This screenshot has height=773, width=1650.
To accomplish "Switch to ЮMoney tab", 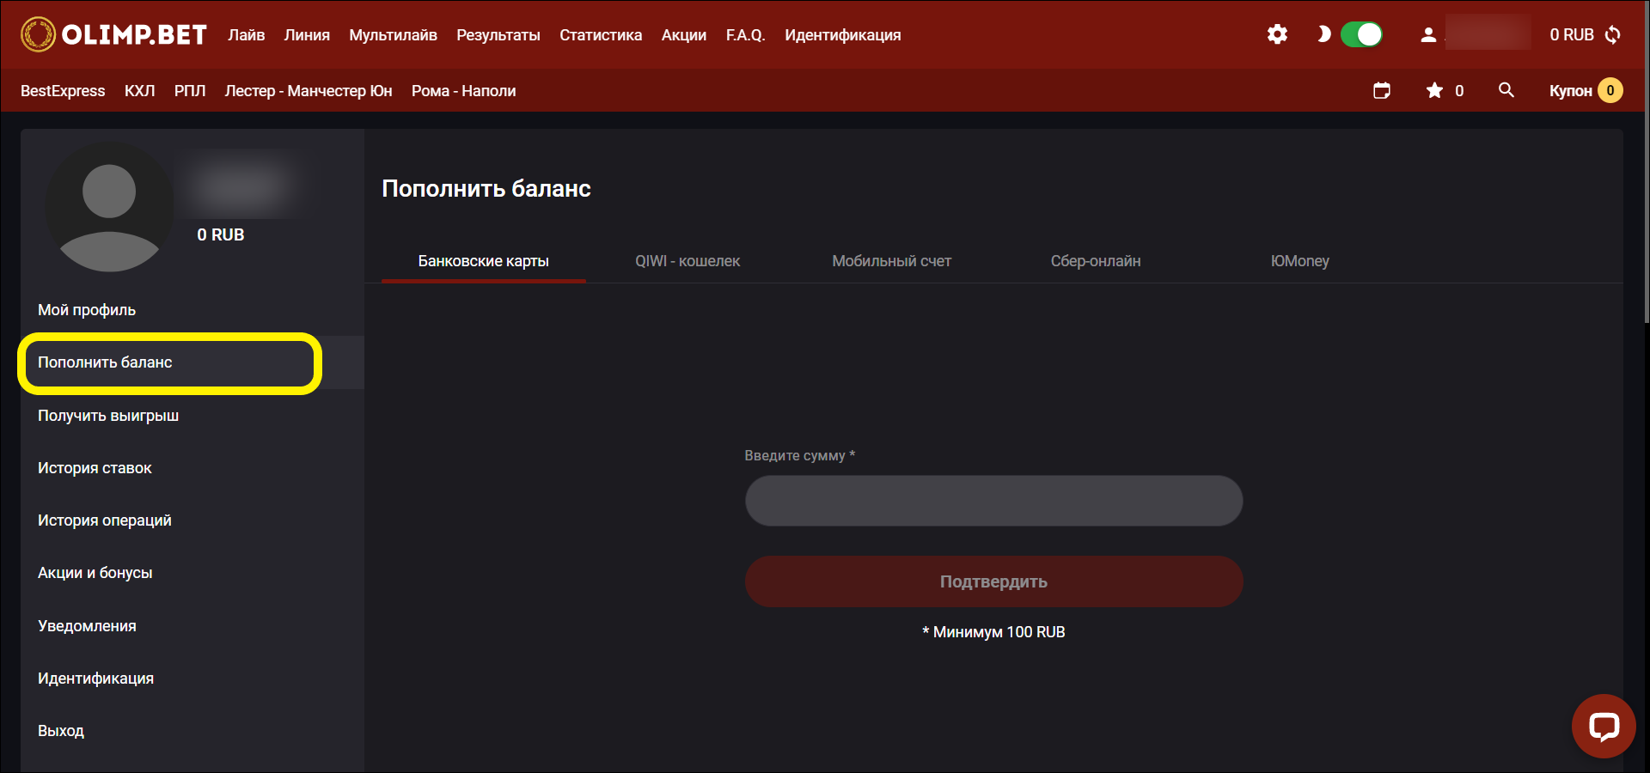I will (1299, 261).
